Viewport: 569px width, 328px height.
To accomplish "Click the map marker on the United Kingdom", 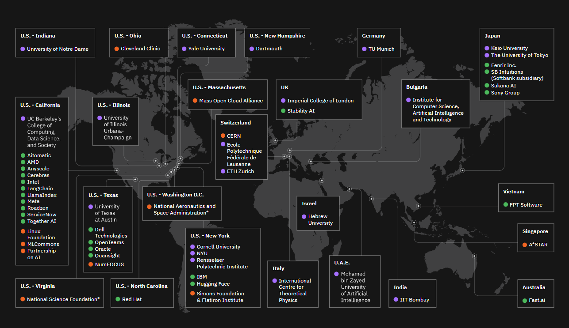I will coord(275,140).
